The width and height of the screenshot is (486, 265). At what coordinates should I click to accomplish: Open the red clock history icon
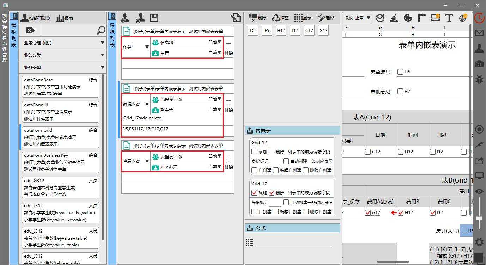(479, 18)
